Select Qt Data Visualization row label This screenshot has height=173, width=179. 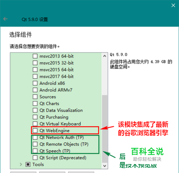[61, 110]
